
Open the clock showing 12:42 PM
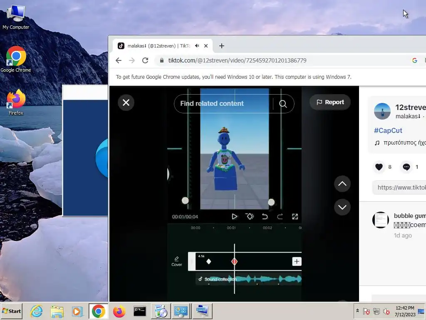(405, 311)
